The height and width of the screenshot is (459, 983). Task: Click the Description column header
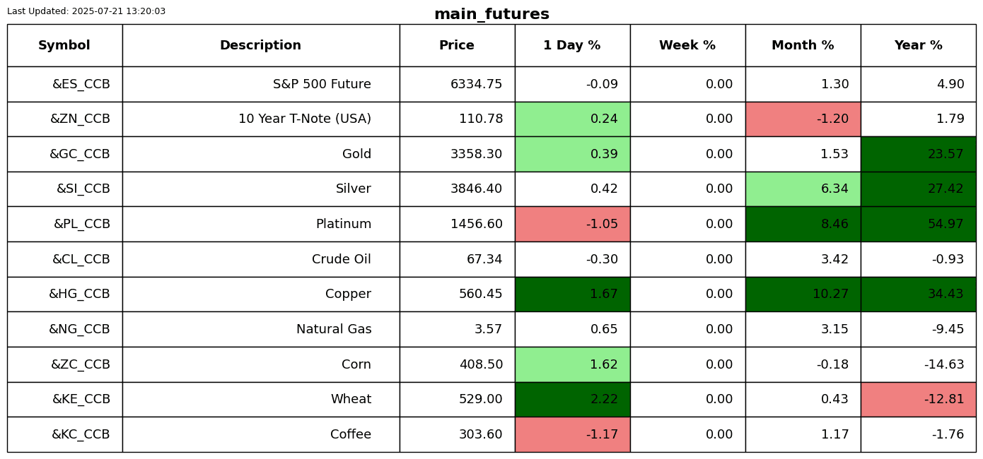pyautogui.click(x=260, y=45)
